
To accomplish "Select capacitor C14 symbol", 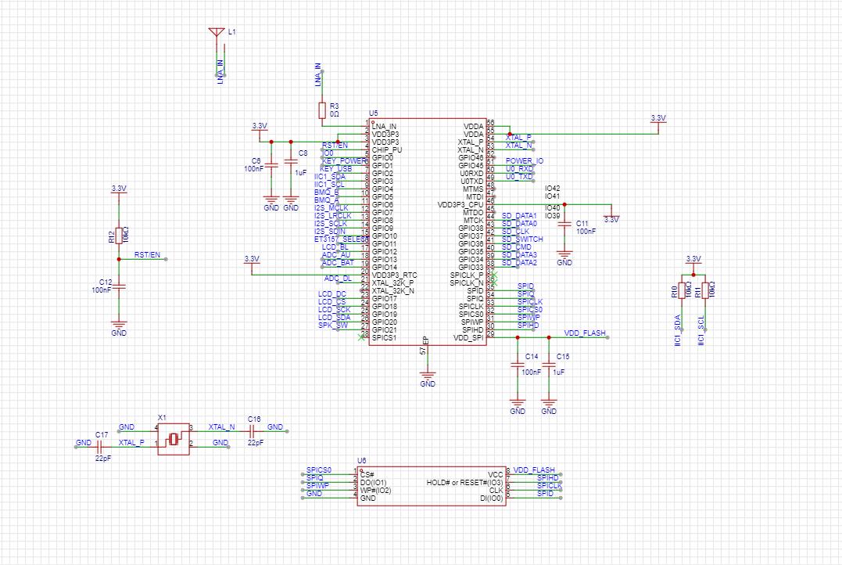I will click(517, 365).
